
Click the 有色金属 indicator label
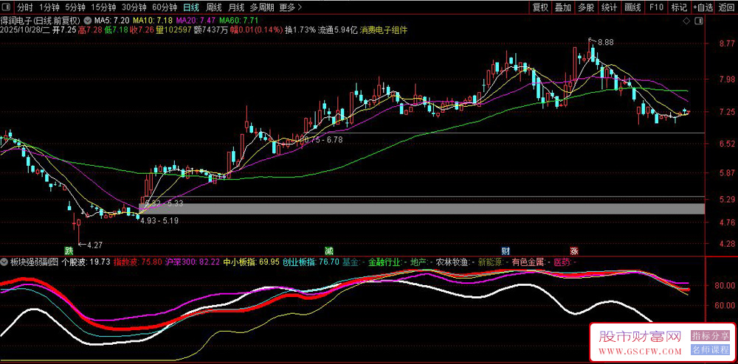(x=528, y=262)
